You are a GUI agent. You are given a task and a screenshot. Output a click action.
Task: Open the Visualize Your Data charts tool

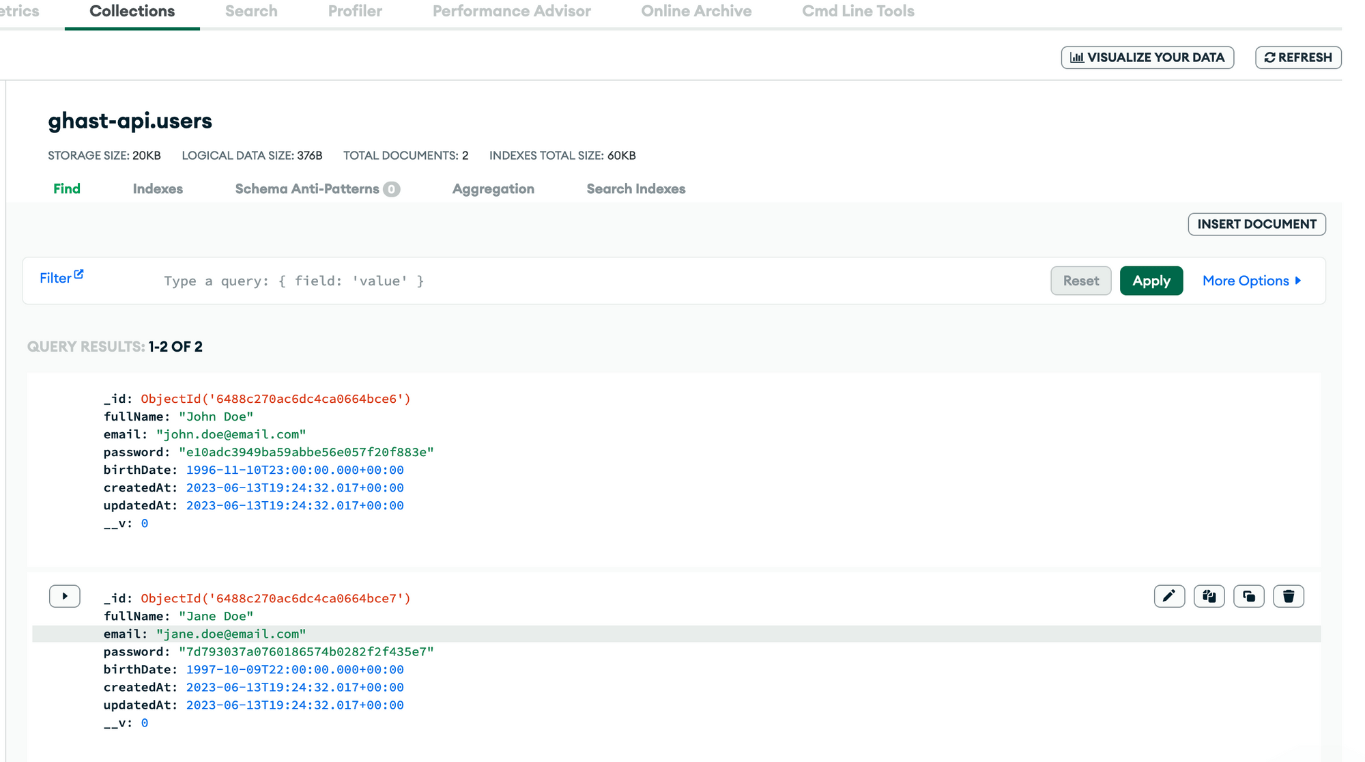[1147, 57]
